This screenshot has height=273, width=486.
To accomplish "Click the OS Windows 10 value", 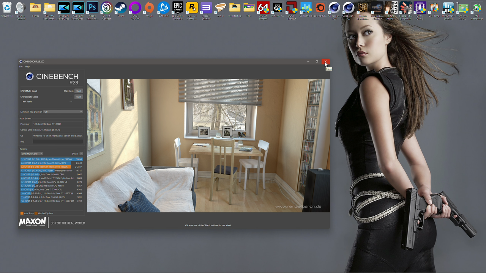I will [57, 136].
